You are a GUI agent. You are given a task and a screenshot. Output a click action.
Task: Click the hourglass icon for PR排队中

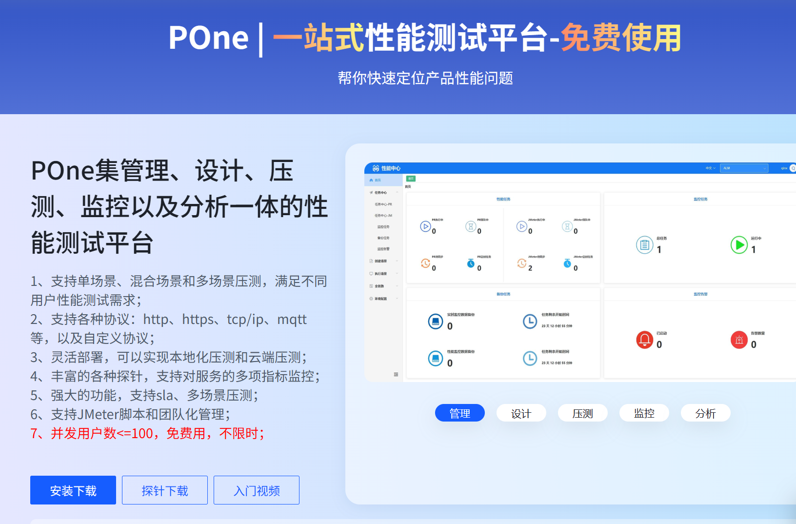(x=471, y=226)
